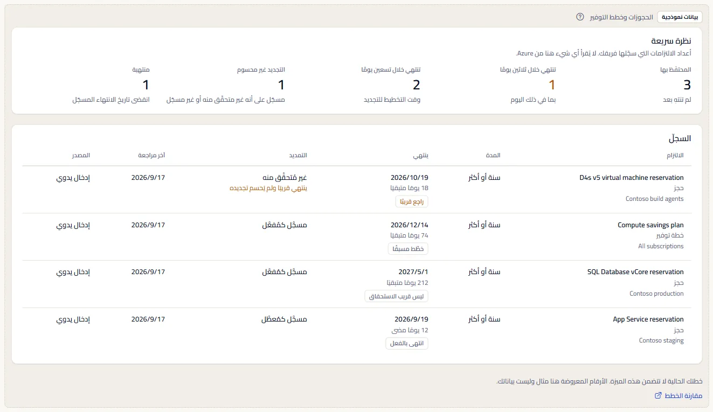This screenshot has width=713, height=412.
Task: Click the غير مُتحقَّق منه renewal status
Action: pos(284,178)
